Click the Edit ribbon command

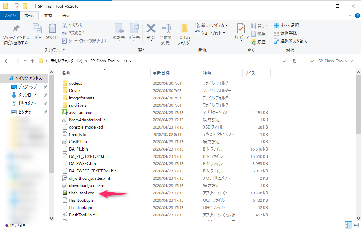point(258,33)
